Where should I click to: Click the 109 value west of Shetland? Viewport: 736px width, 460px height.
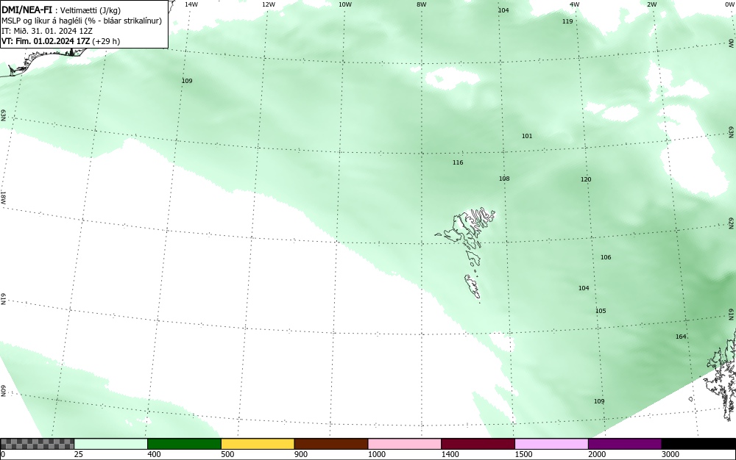click(599, 401)
